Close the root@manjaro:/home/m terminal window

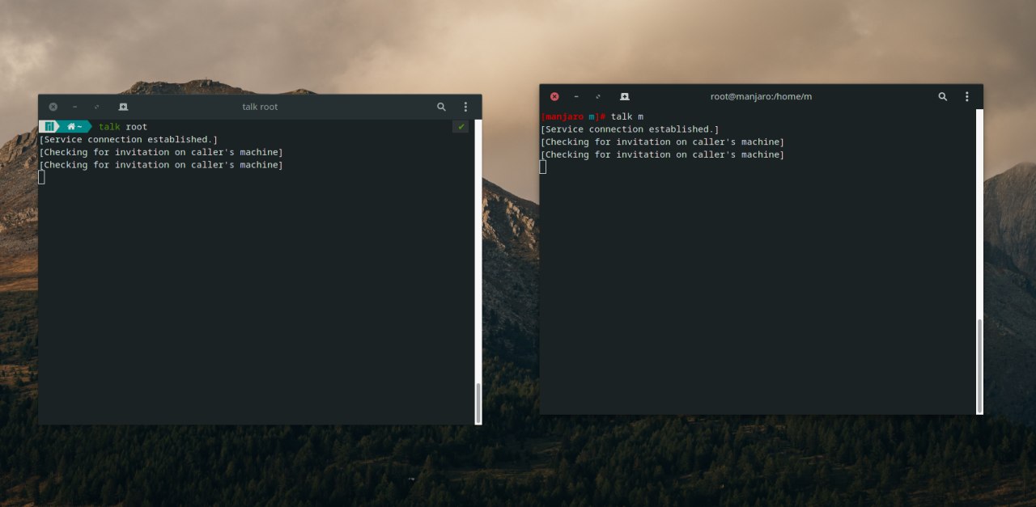click(554, 96)
